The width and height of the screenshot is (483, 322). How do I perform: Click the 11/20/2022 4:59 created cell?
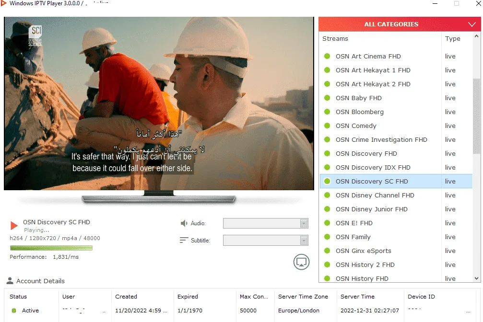tap(141, 310)
